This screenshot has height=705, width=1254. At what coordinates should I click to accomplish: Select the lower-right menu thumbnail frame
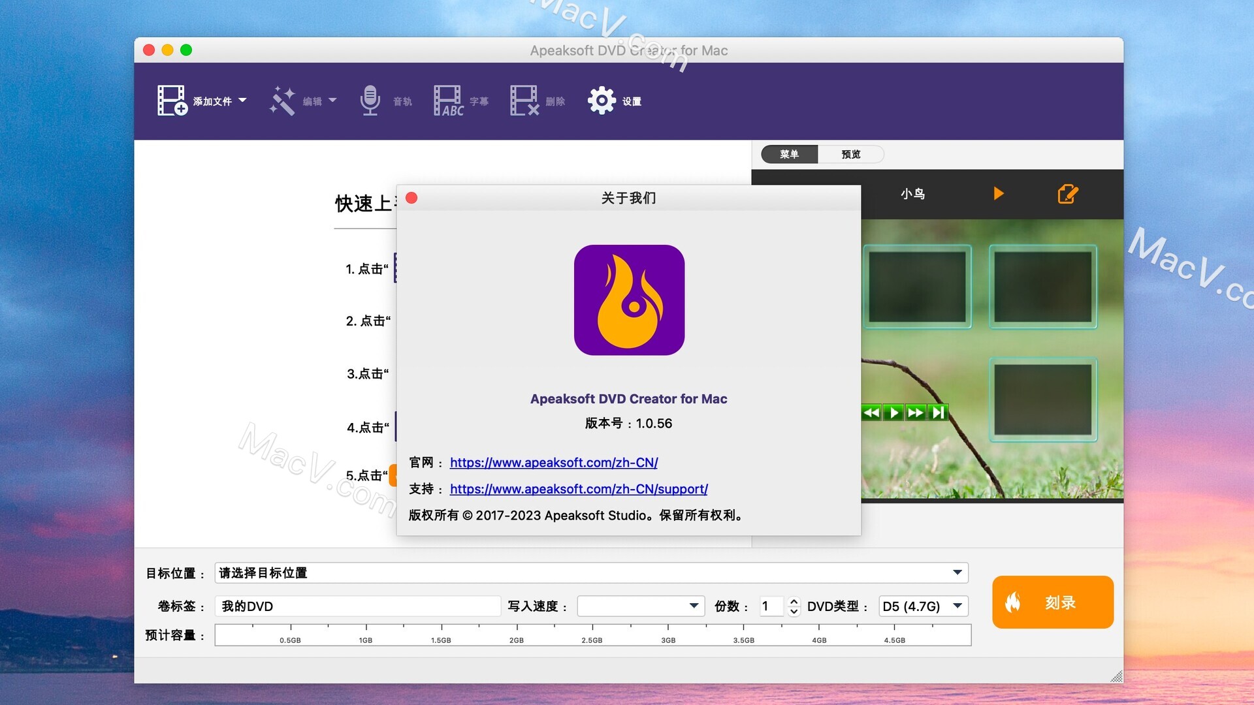click(1042, 399)
